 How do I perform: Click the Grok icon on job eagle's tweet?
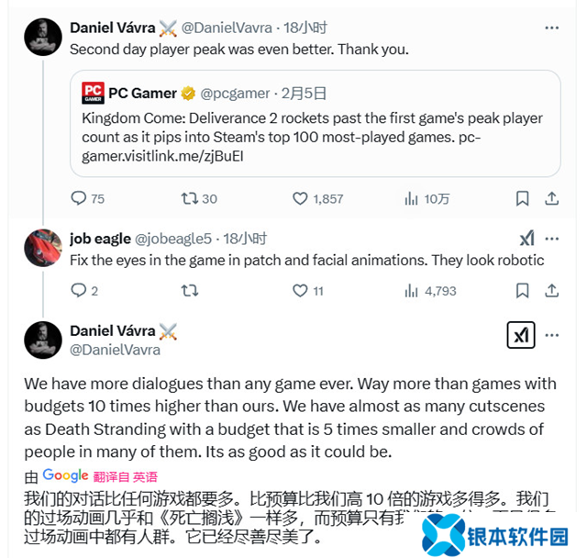point(527,239)
